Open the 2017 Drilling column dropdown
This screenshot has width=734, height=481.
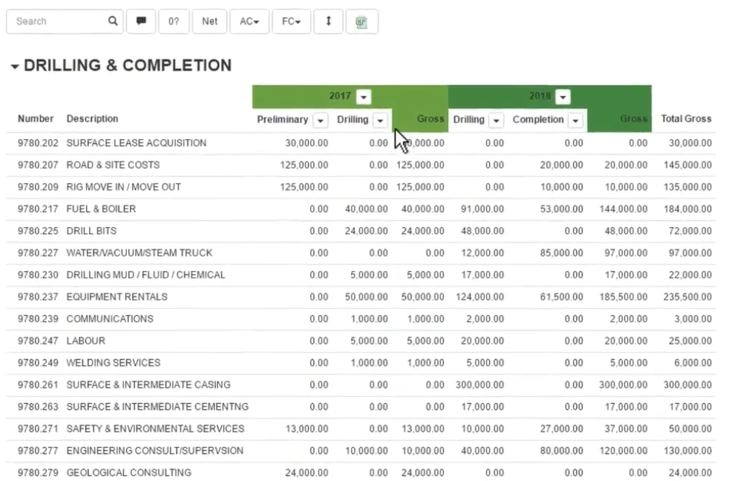(x=380, y=120)
